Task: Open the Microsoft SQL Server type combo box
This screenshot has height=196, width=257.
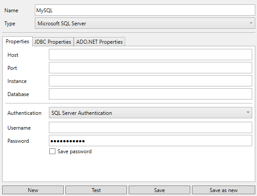Action: tap(145, 23)
